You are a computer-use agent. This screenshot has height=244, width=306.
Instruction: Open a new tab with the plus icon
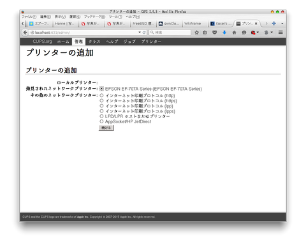tap(274, 24)
